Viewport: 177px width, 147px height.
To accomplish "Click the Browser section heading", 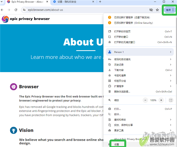I will tap(29, 87).
